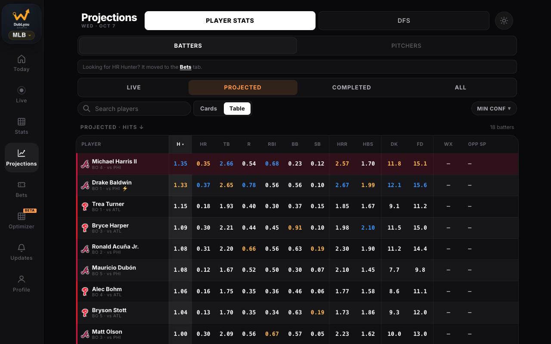
Task: Open Bryson Stott's player row
Action: pyautogui.click(x=297, y=313)
